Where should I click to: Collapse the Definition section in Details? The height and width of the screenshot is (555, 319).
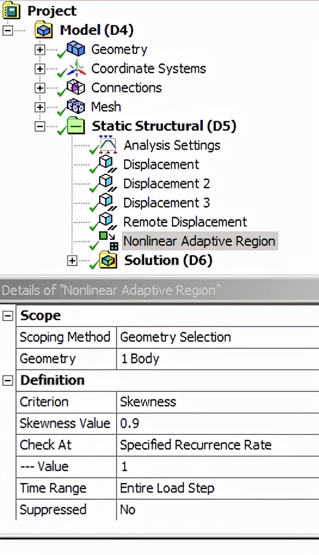click(7, 380)
